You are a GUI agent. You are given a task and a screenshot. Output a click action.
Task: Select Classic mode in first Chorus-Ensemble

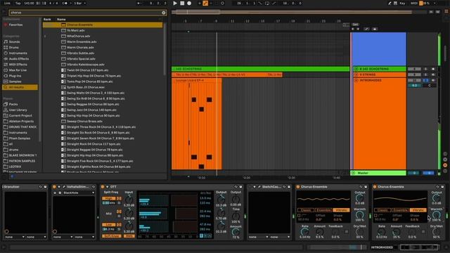click(306, 210)
